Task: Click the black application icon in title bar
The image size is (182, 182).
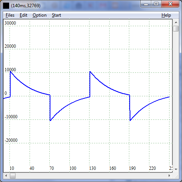Action: (6, 6)
